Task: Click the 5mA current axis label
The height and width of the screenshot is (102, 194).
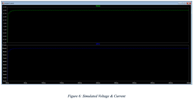Action: tap(5, 65)
